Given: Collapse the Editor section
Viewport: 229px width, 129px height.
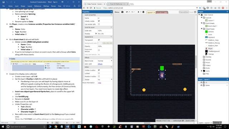Looking at the screenshot, I should (111, 67).
